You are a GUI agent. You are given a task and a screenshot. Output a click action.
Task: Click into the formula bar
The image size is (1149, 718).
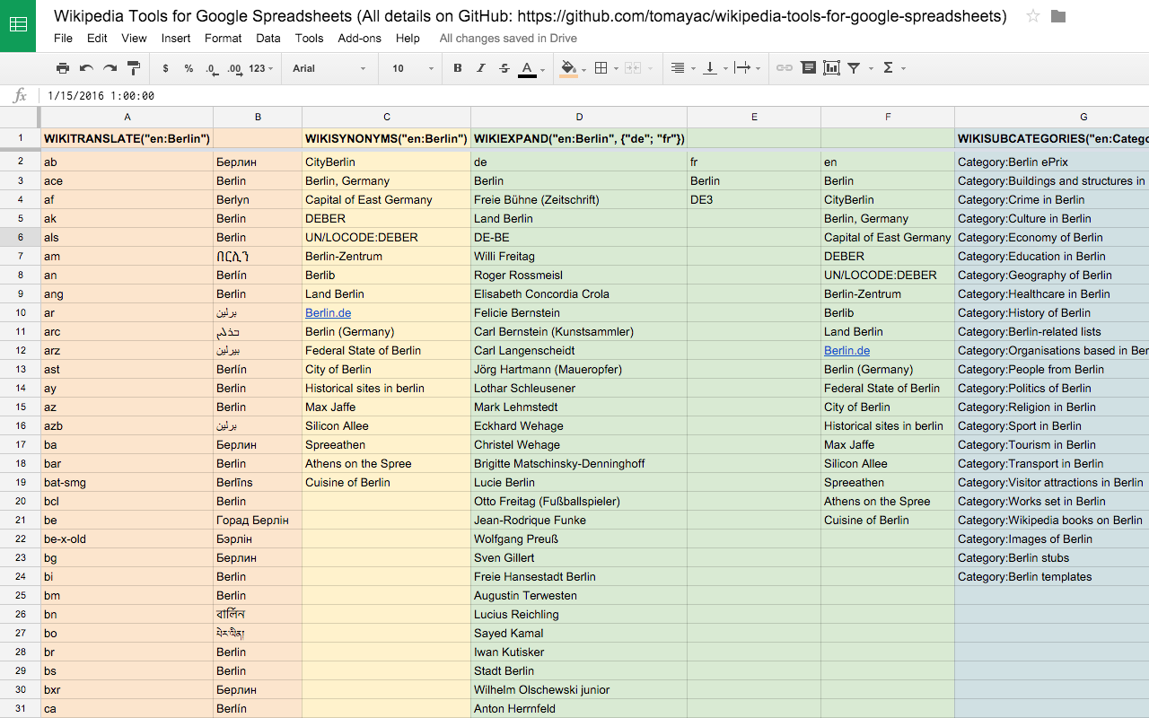pos(592,96)
